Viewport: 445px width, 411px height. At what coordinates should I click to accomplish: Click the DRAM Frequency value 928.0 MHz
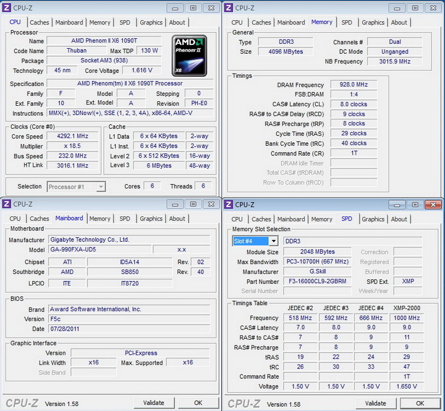pos(354,85)
